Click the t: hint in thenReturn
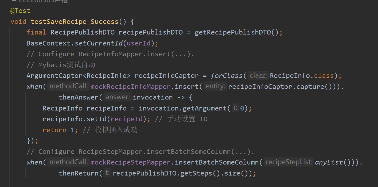Image resolution: width=378 pixels, height=187 pixels. point(107,173)
